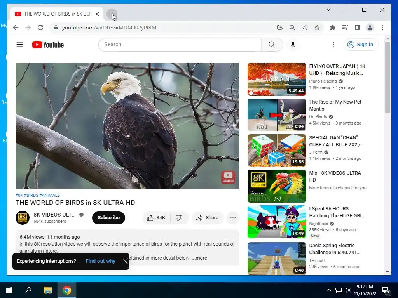
Task: Bookmark this tab with star icon
Action: (x=317, y=28)
